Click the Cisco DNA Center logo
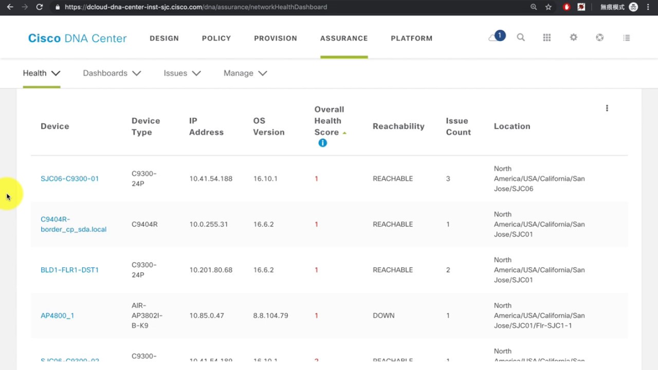This screenshot has width=658, height=370. pos(77,38)
